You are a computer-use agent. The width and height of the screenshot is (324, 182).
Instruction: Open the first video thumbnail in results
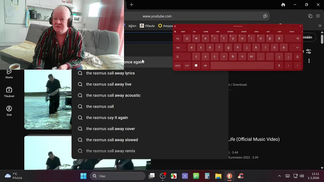pyautogui.click(x=48, y=99)
